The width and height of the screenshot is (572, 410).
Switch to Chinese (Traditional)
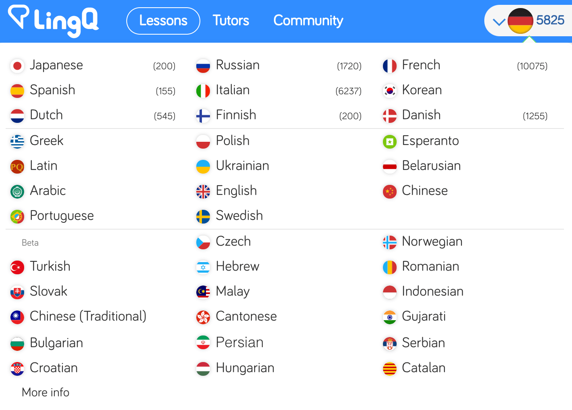point(88,317)
